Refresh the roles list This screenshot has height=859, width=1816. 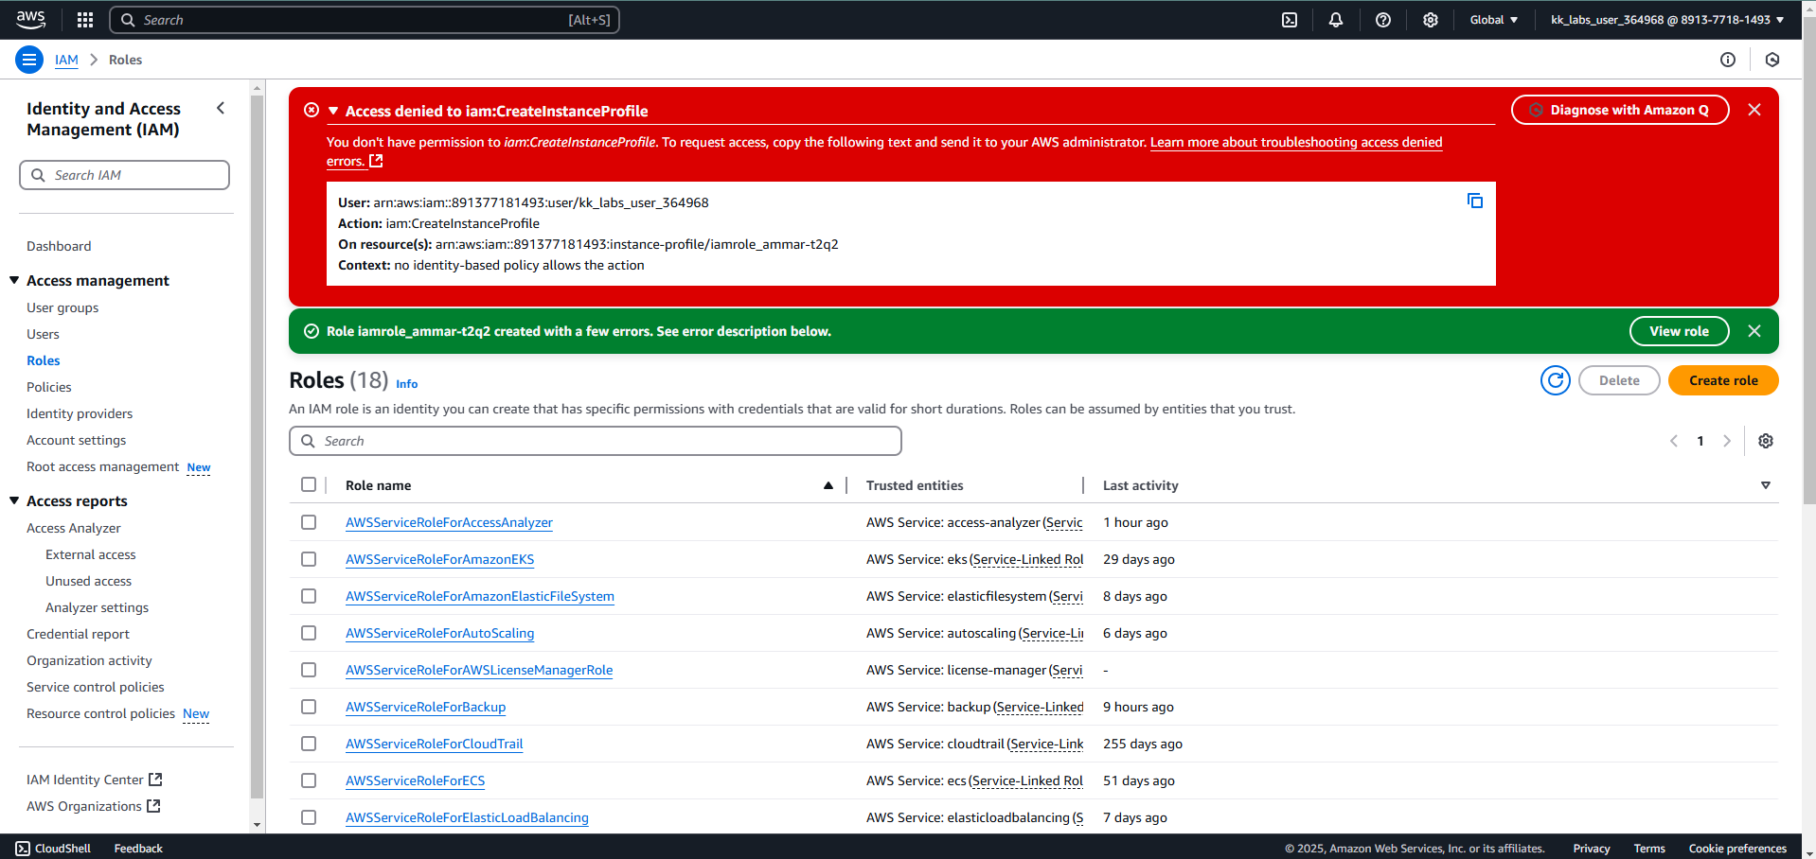pyautogui.click(x=1556, y=380)
